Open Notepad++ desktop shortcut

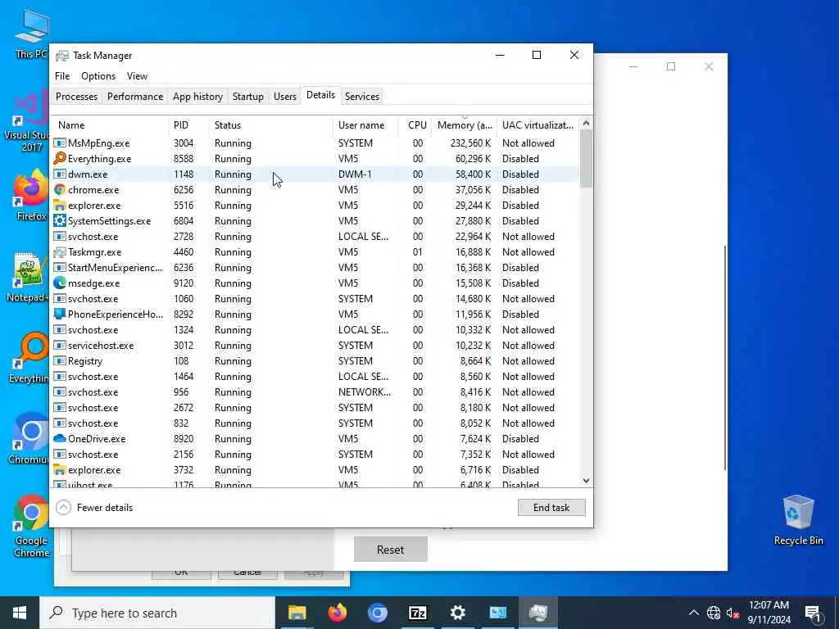click(x=28, y=277)
